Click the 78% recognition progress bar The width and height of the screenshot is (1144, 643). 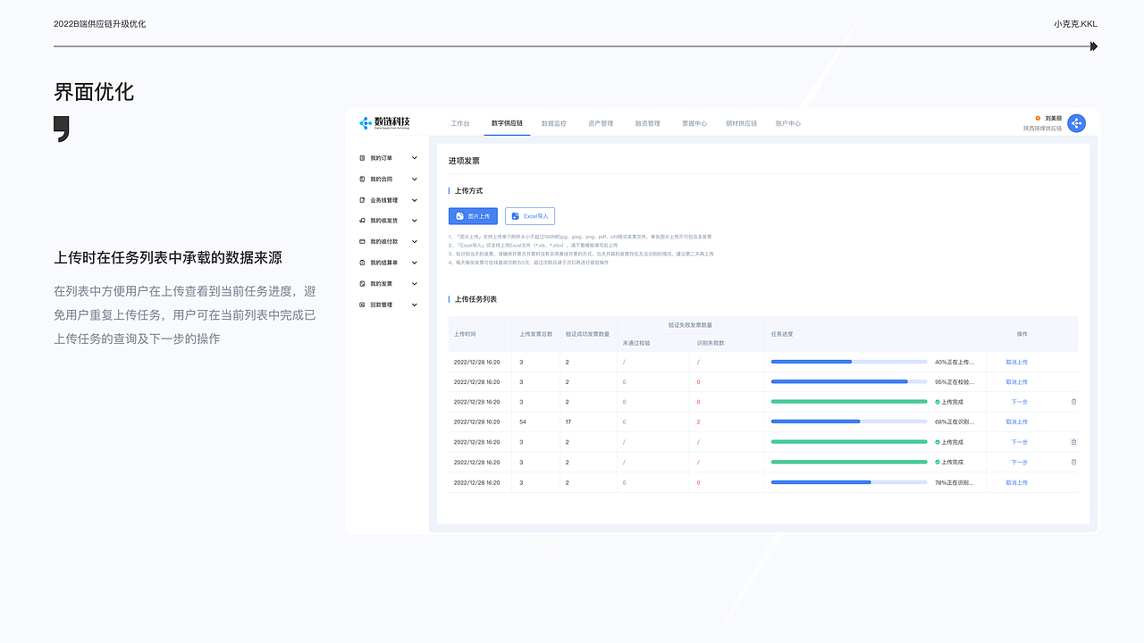(x=849, y=482)
